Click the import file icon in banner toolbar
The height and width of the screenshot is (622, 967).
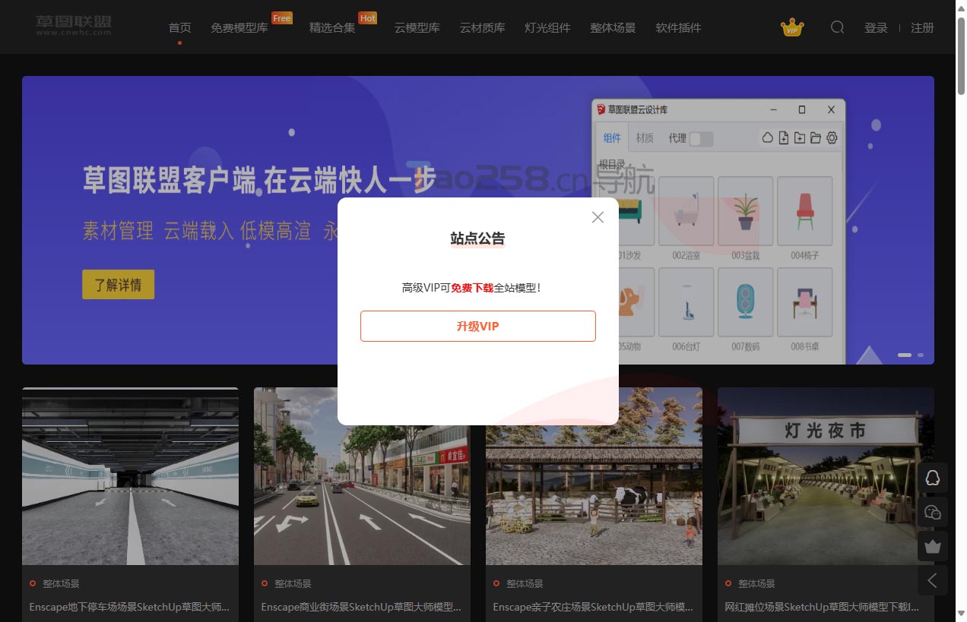[x=784, y=138]
